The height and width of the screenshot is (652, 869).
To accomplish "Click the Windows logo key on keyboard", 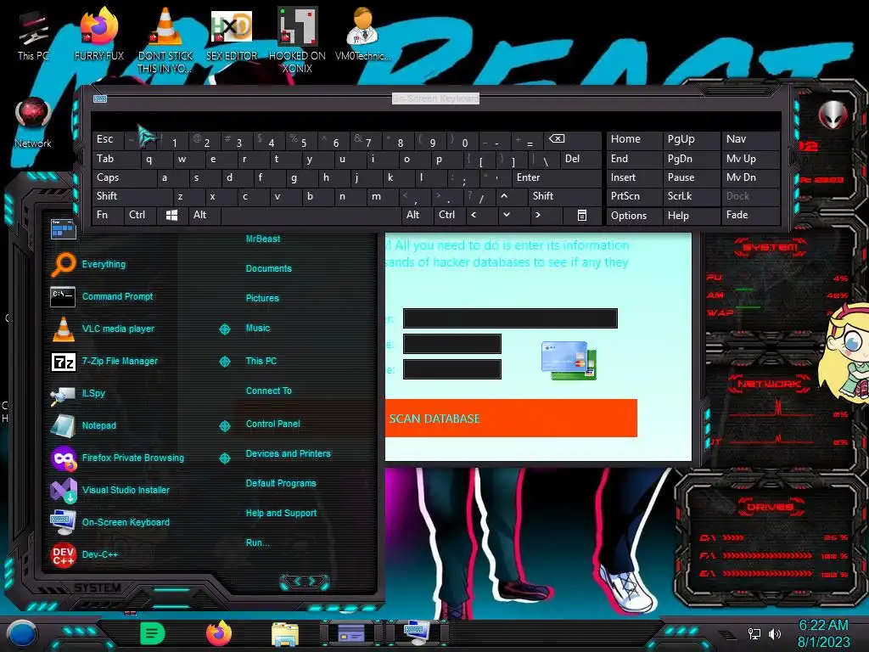I will click(171, 215).
